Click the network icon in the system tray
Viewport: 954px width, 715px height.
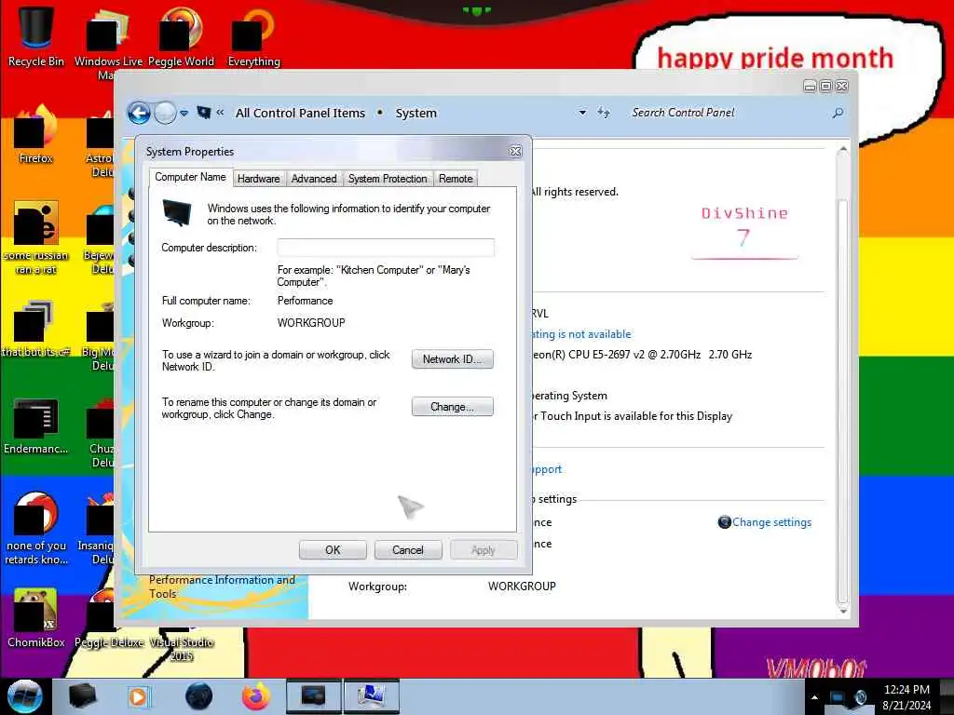(x=838, y=696)
